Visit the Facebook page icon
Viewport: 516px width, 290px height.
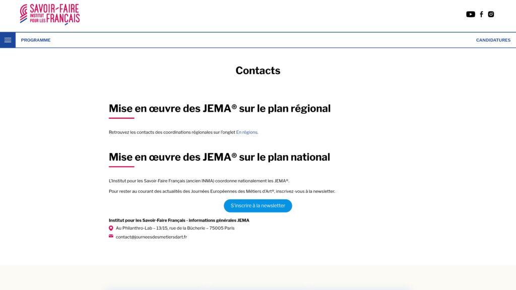click(481, 14)
